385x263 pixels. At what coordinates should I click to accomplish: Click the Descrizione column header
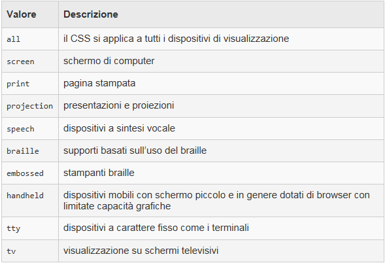[x=221, y=14]
